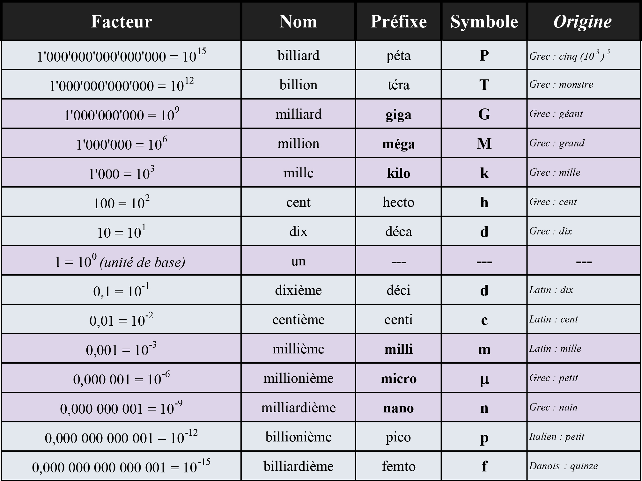Select the italic Origine column header
642x481 pixels.
pos(582,22)
